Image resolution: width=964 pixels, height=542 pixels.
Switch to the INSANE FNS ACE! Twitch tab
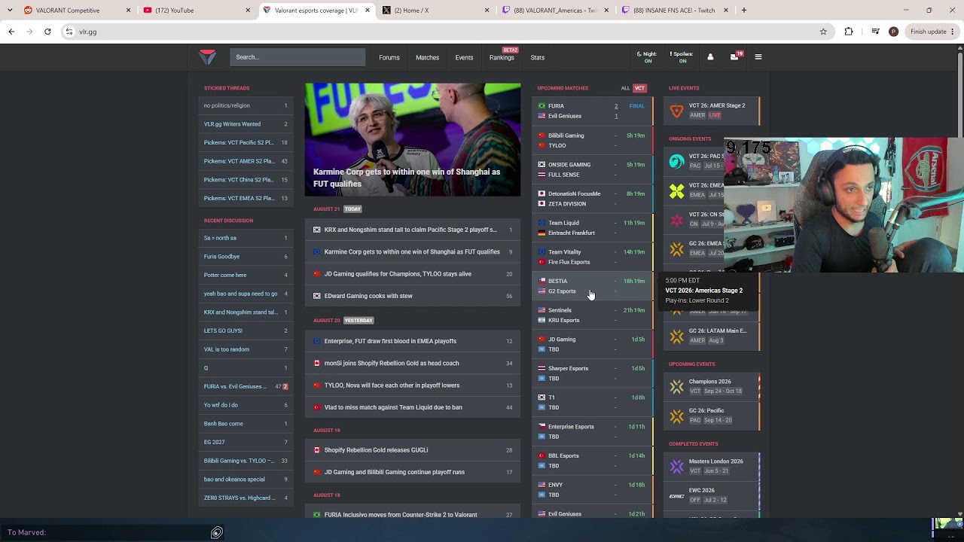coord(674,11)
